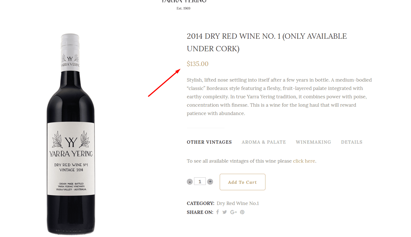Add the wine to cart
411x237 pixels.
243,182
